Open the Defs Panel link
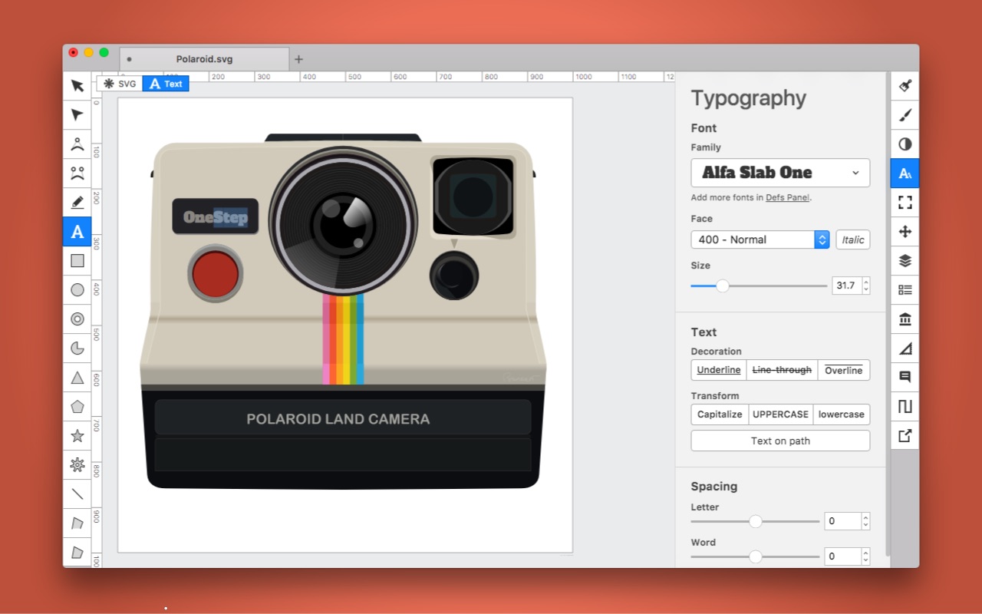The height and width of the screenshot is (614, 982). 787,197
